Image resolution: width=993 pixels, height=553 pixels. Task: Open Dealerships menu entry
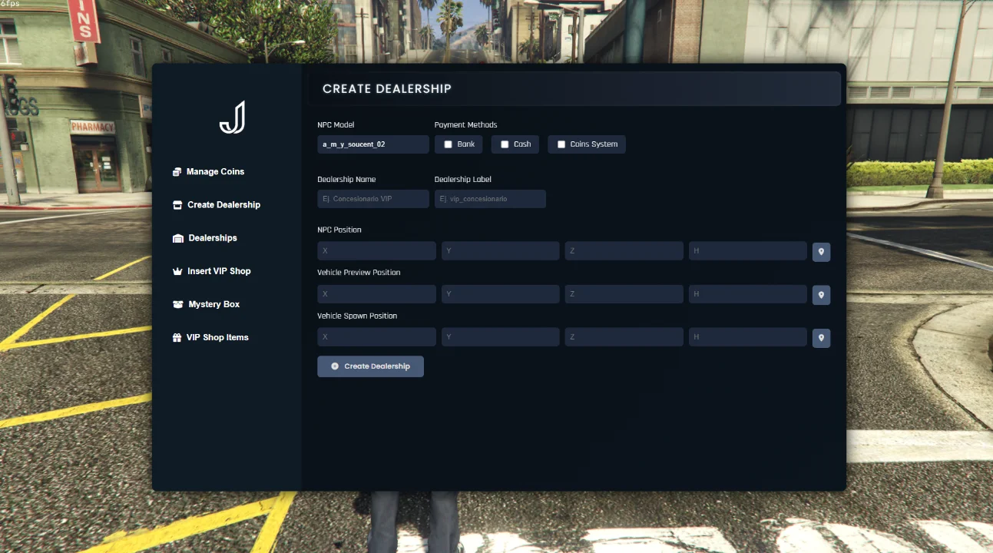pos(205,238)
